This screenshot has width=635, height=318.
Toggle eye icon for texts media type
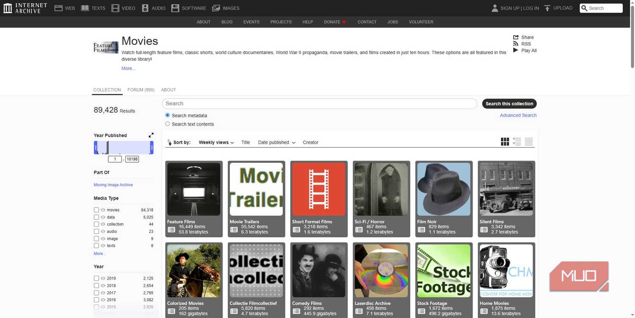pos(103,246)
